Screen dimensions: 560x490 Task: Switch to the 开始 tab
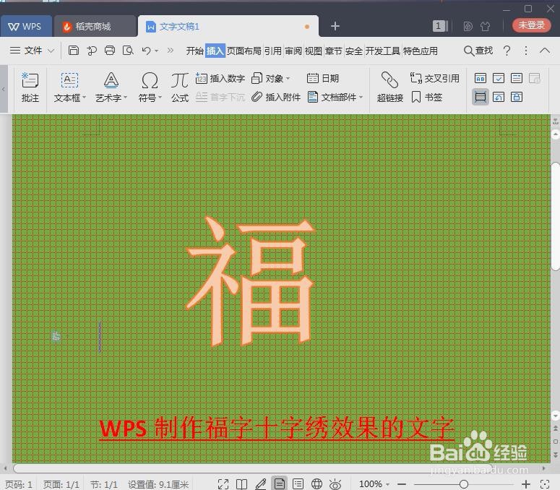[194, 51]
